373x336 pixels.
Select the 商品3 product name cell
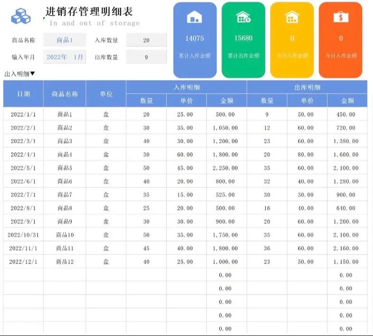click(x=65, y=141)
